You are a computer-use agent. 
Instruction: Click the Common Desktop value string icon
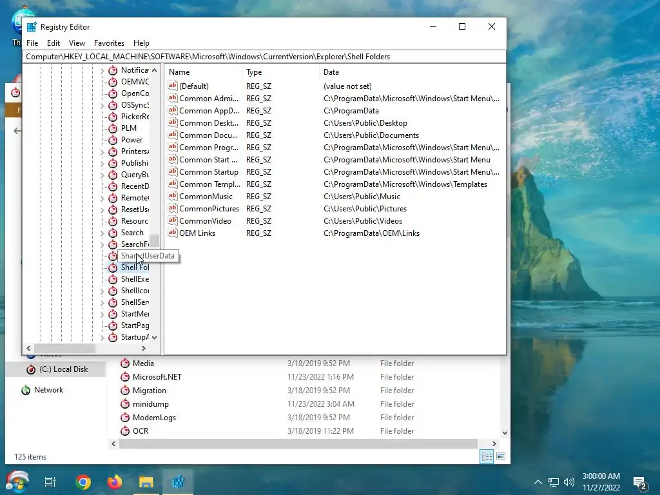coord(172,122)
